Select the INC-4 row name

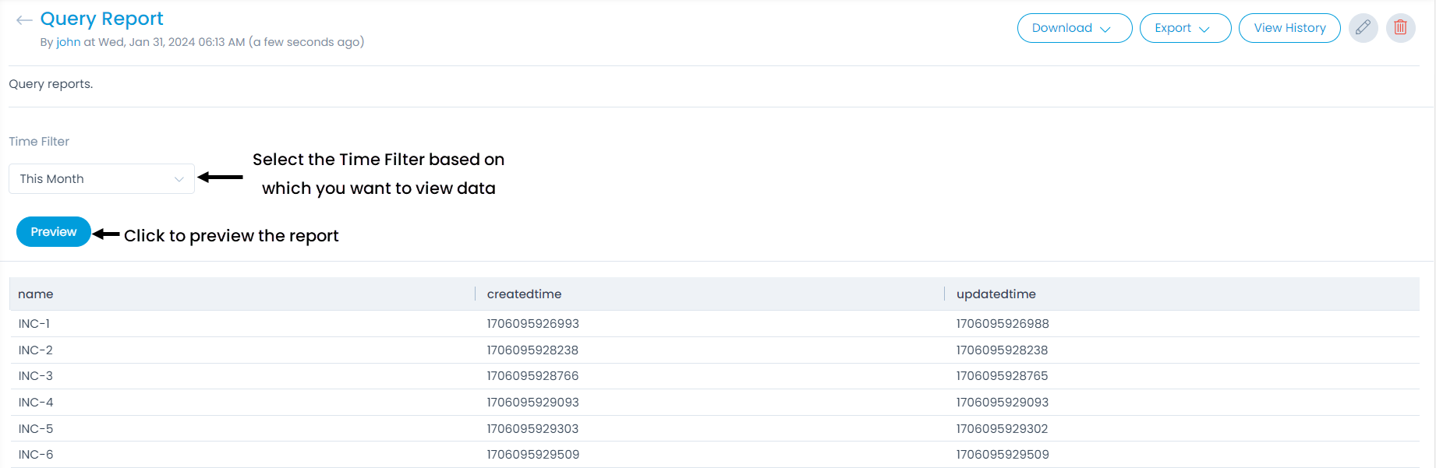[36, 403]
